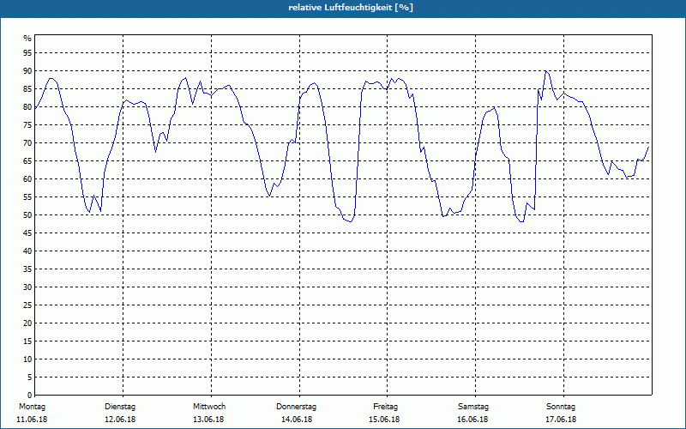Select the Mittwoch day label
This screenshot has height=429, width=686.
[209, 407]
